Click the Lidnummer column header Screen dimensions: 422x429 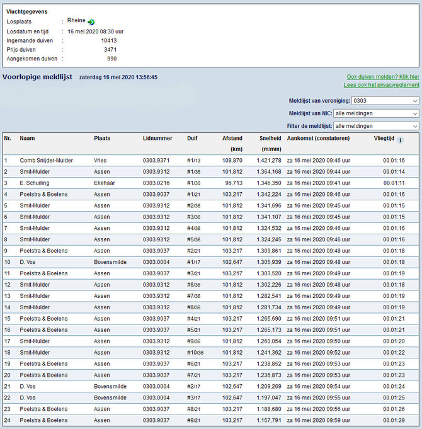point(157,138)
